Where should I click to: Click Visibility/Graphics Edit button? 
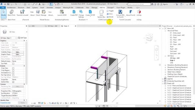point(18,52)
